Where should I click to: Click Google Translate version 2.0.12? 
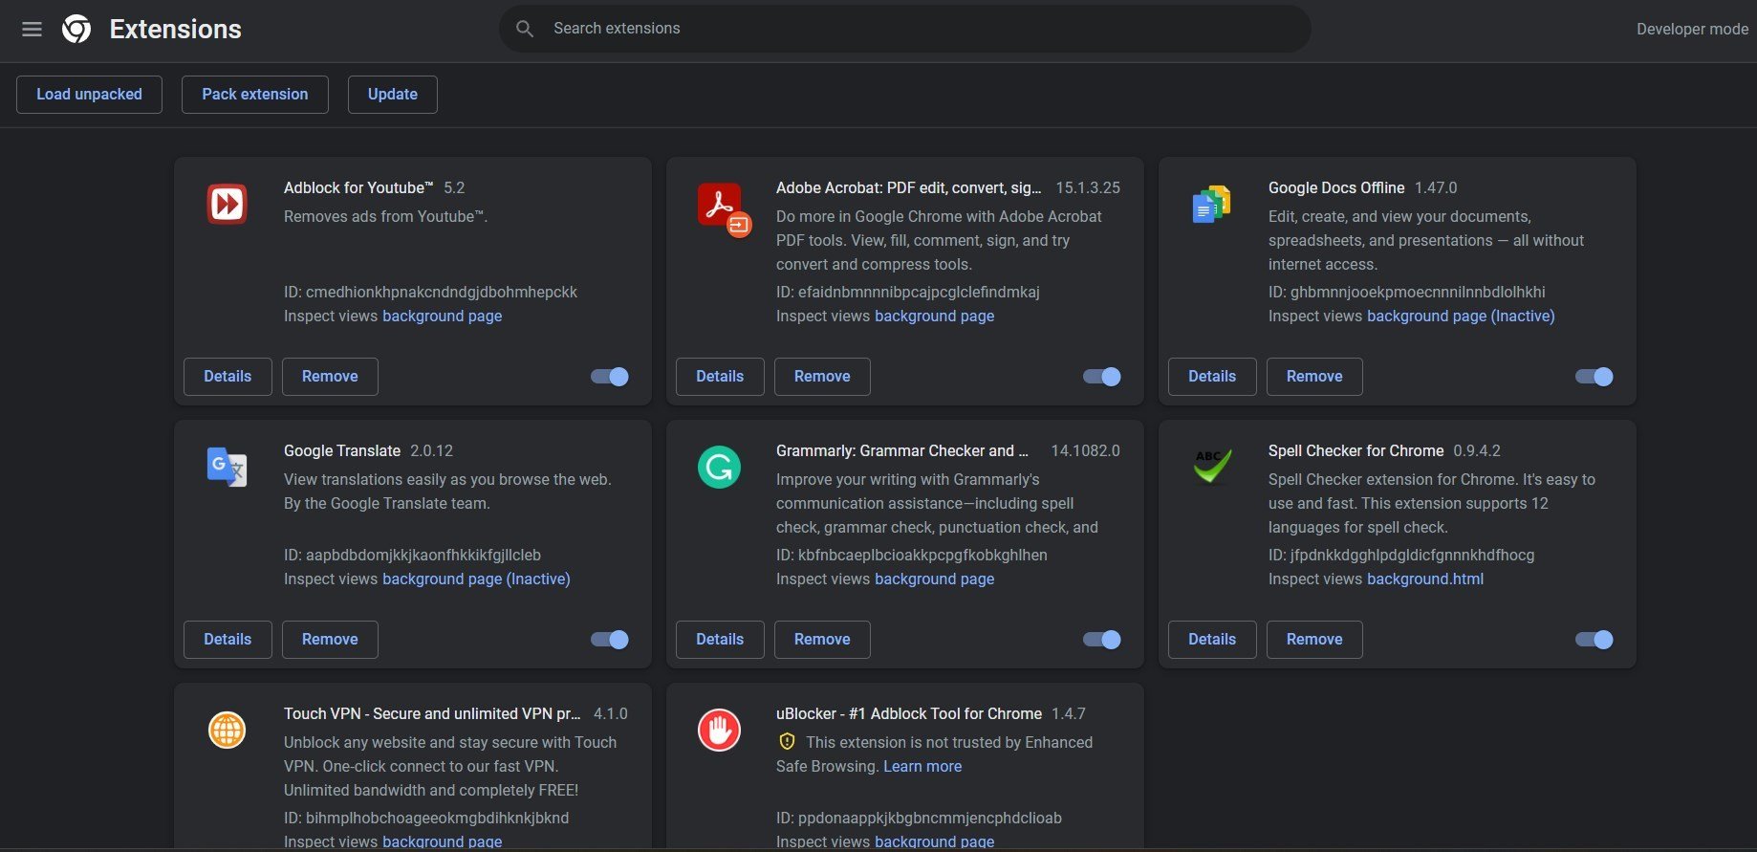431,451
